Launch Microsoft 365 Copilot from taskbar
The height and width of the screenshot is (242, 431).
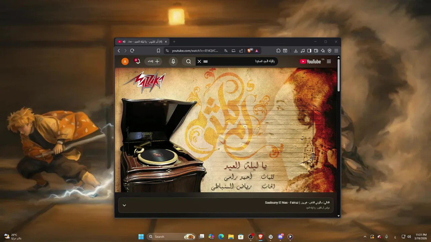pos(211,237)
